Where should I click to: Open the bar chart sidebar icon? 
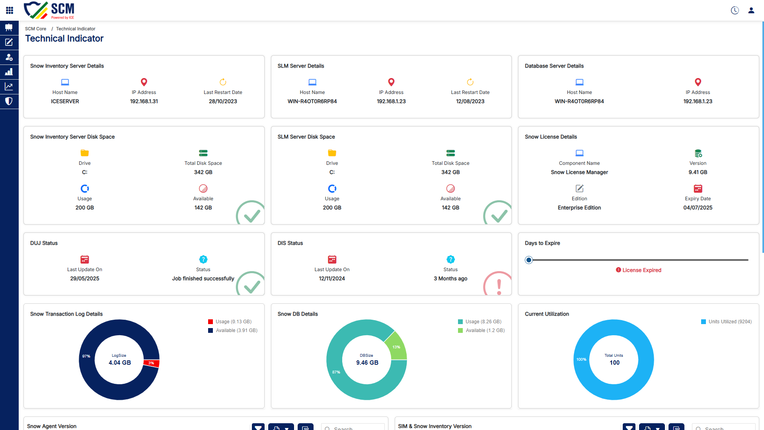coord(9,72)
